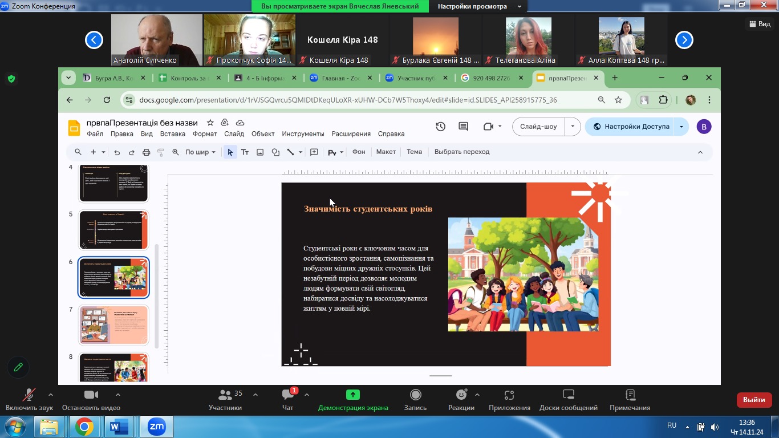Toggle camera with Остановить видео
779x438 pixels.
coord(91,399)
